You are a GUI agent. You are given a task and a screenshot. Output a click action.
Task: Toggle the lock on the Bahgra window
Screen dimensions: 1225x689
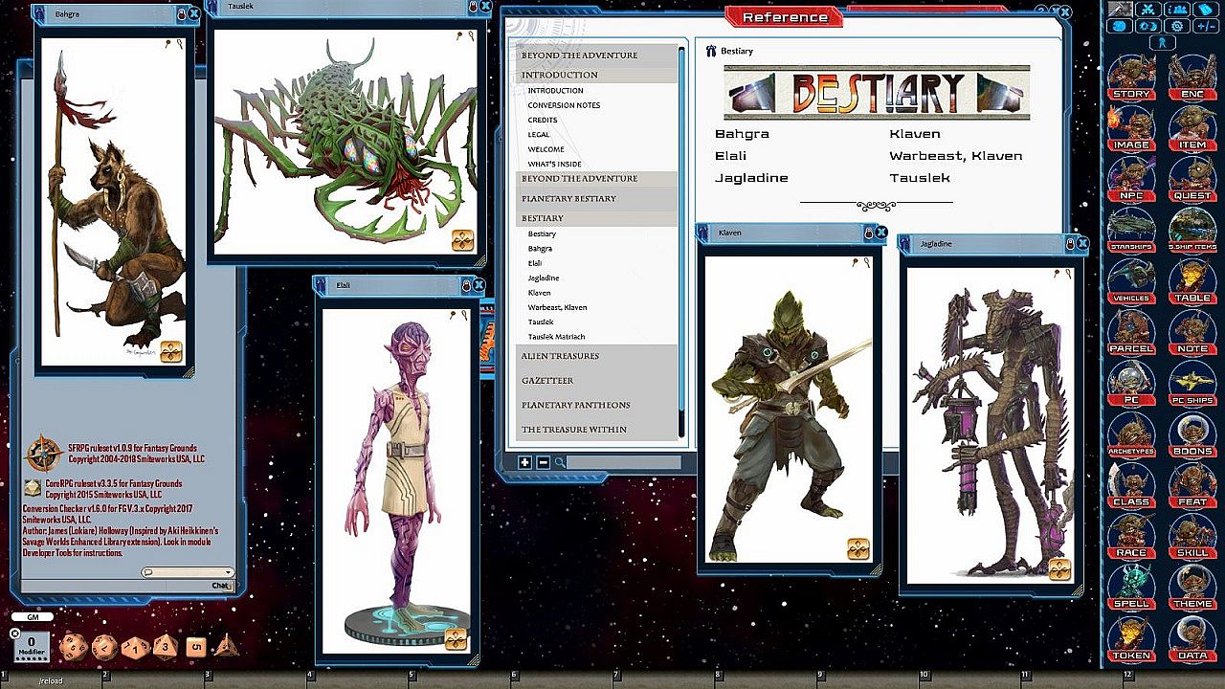(x=181, y=14)
